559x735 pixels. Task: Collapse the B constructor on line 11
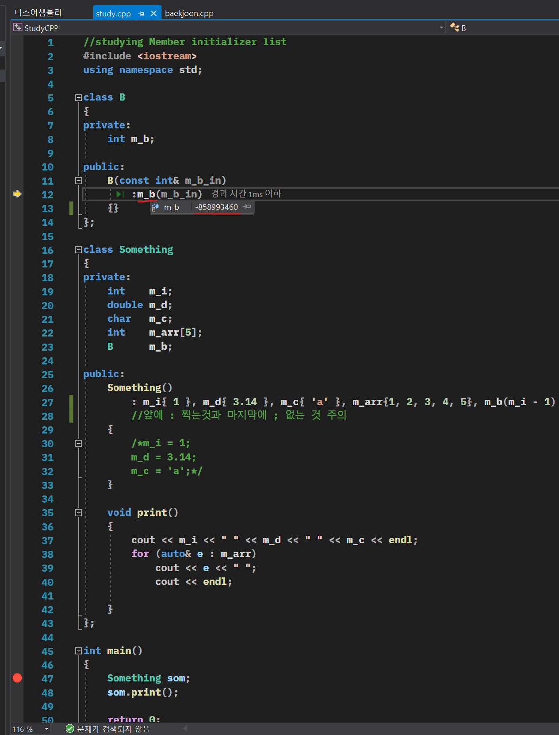[x=78, y=181]
